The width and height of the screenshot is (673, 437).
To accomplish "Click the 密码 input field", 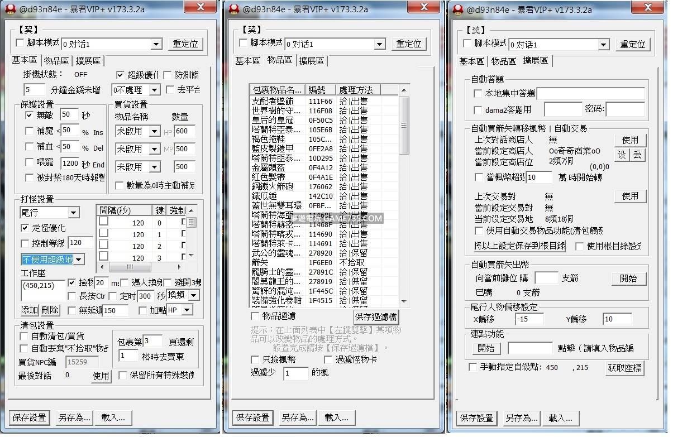I will pos(624,109).
